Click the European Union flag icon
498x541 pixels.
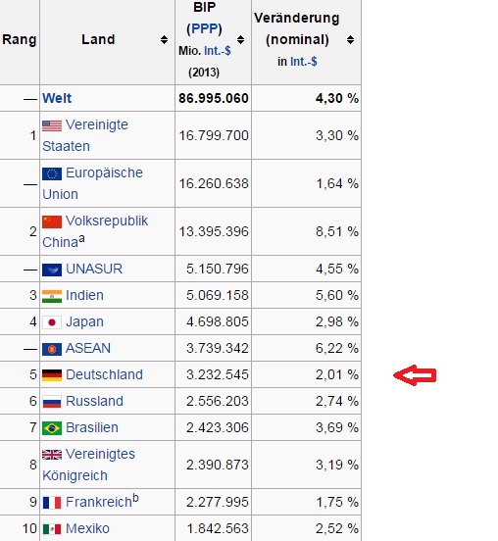click(52, 173)
